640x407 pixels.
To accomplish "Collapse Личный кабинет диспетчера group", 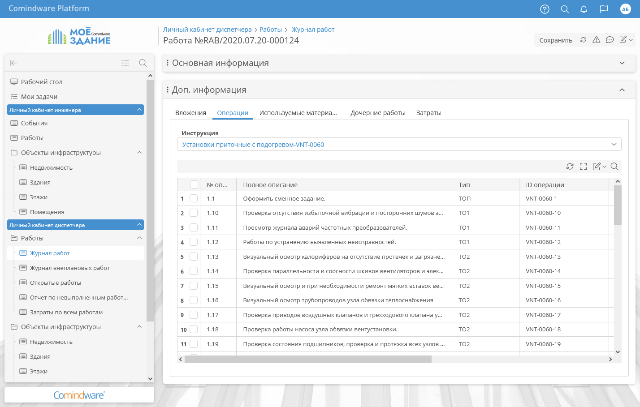I will pyautogui.click(x=139, y=225).
